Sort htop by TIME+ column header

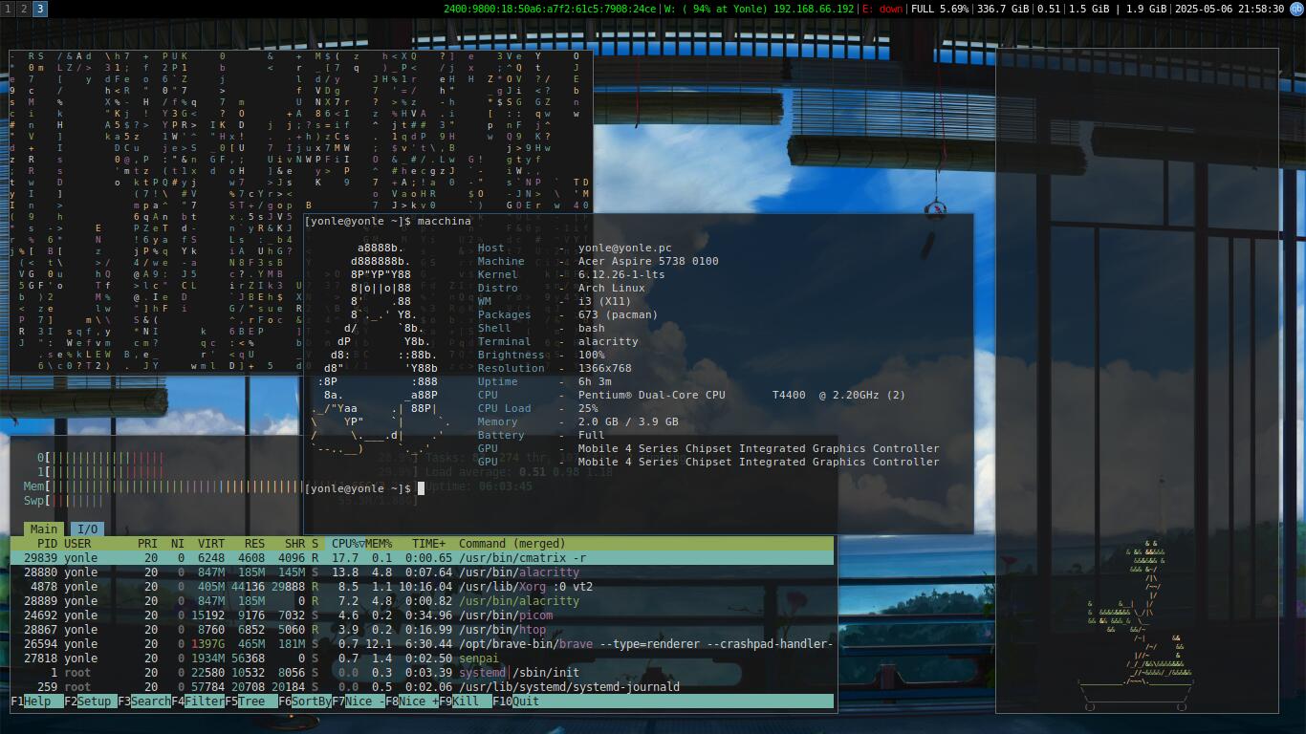click(428, 544)
